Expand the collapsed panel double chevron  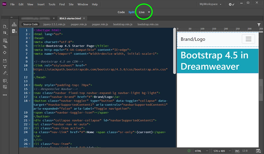11,17
